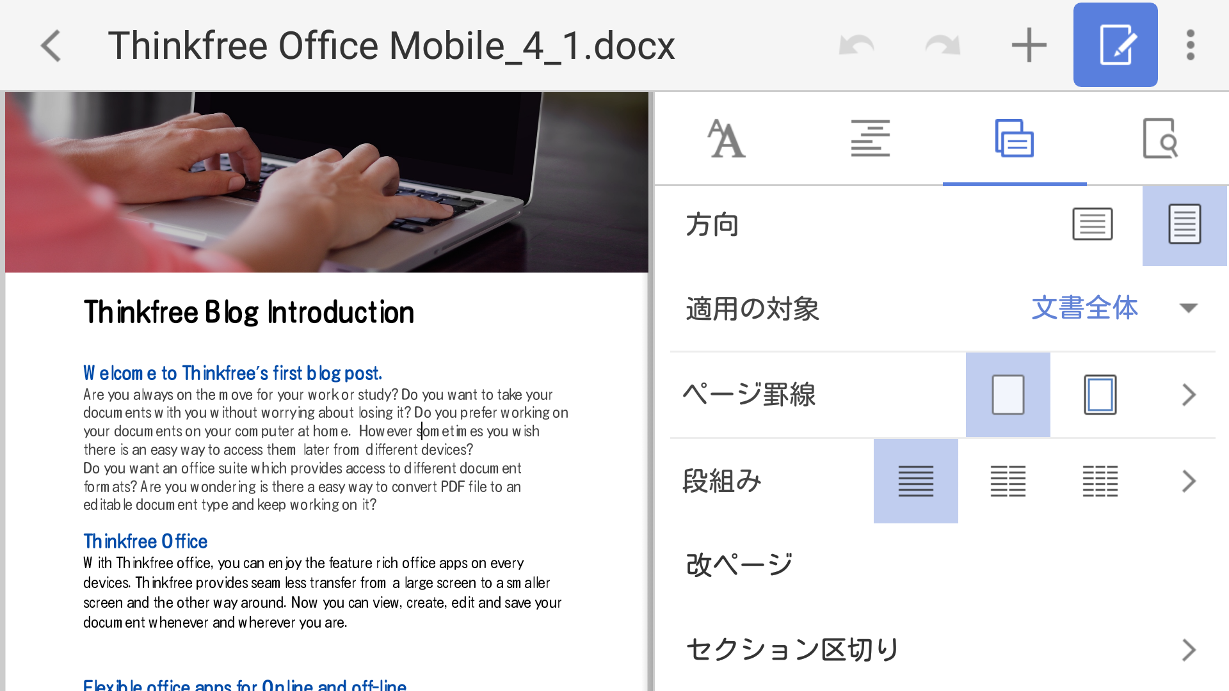Screen dimensions: 1229x691
Task: Select two column layout
Action: 1008,481
